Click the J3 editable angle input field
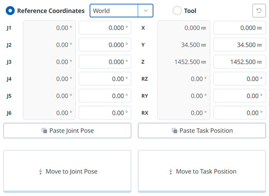The width and height of the screenshot is (269, 196). click(x=105, y=62)
